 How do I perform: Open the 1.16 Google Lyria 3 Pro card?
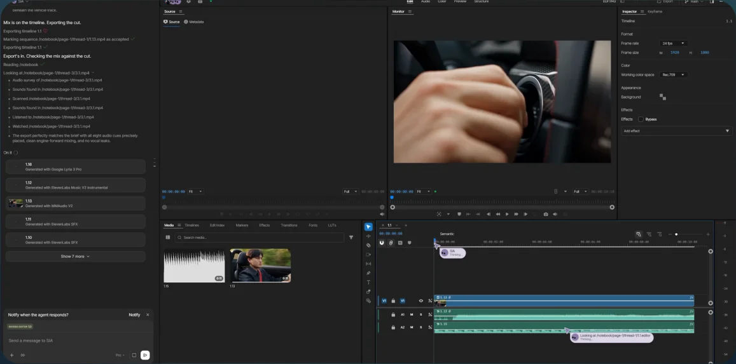click(75, 167)
